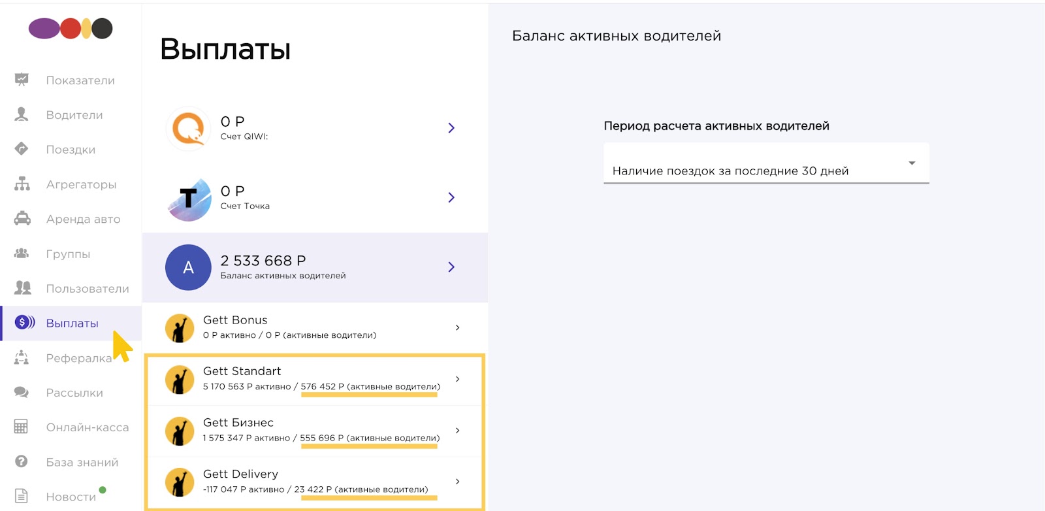Open the Показатели chart icon
The width and height of the screenshot is (1045, 511).
click(x=22, y=80)
